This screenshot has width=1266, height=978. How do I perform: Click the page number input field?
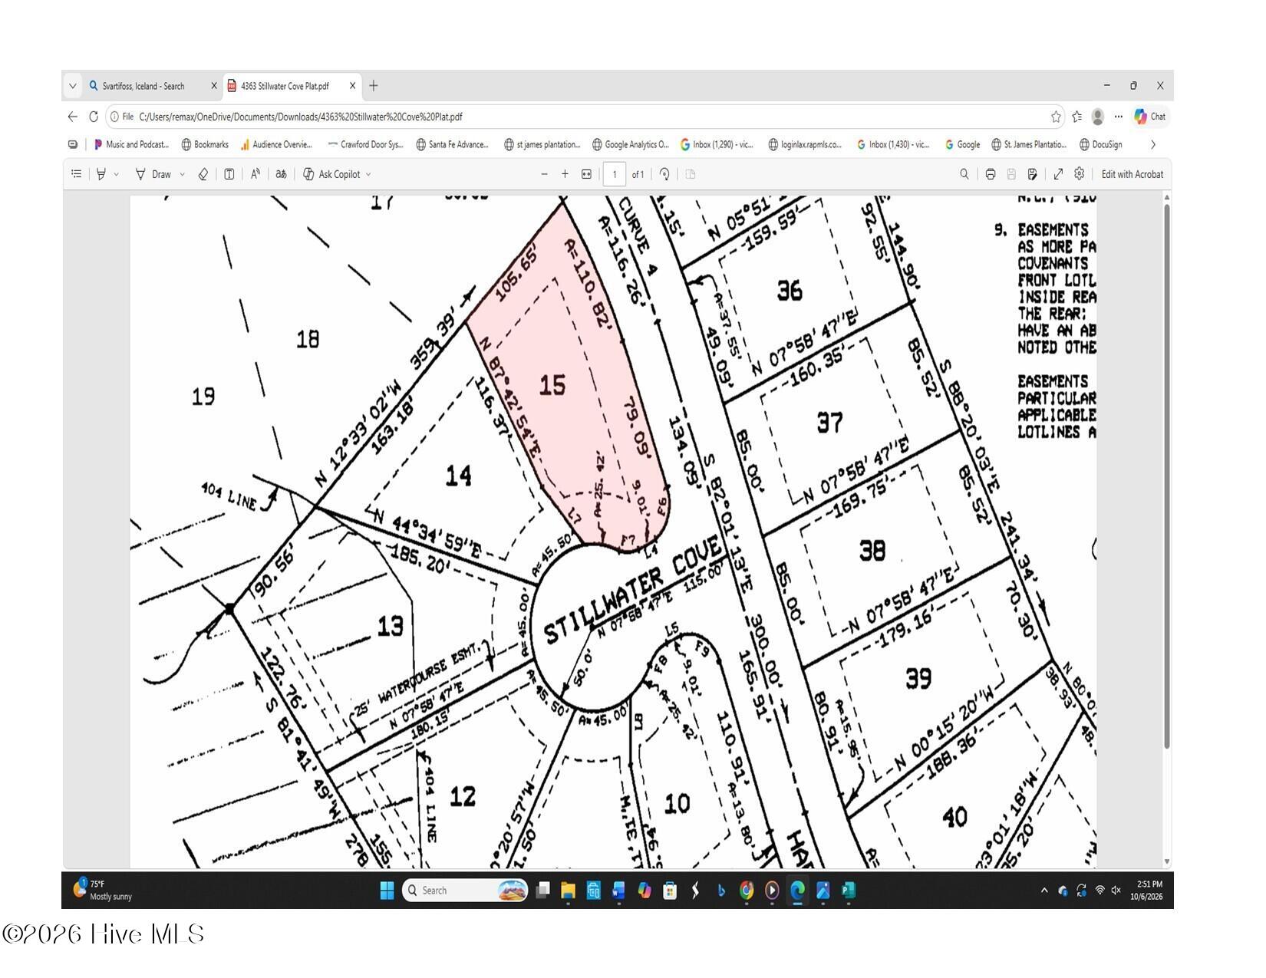point(615,175)
